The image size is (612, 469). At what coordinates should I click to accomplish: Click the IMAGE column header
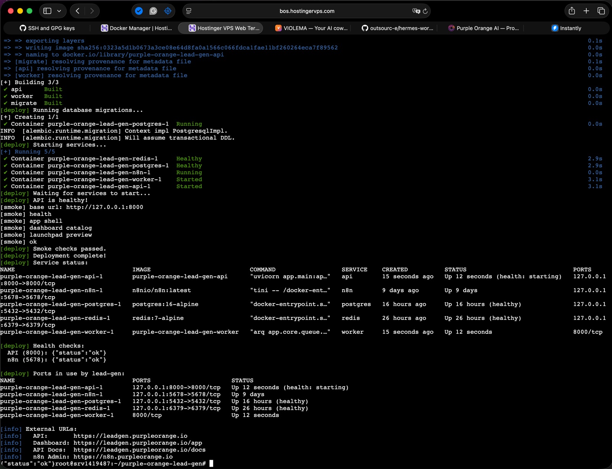click(142, 269)
